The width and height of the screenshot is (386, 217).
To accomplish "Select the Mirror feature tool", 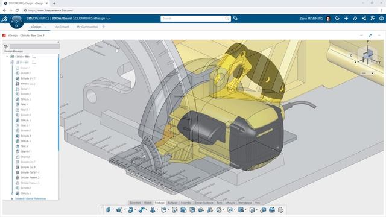I will 210,210.
